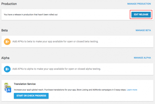Open the MANAGE BETA link
Image resolution: width=155 pixels, height=104 pixels.
(143, 30)
